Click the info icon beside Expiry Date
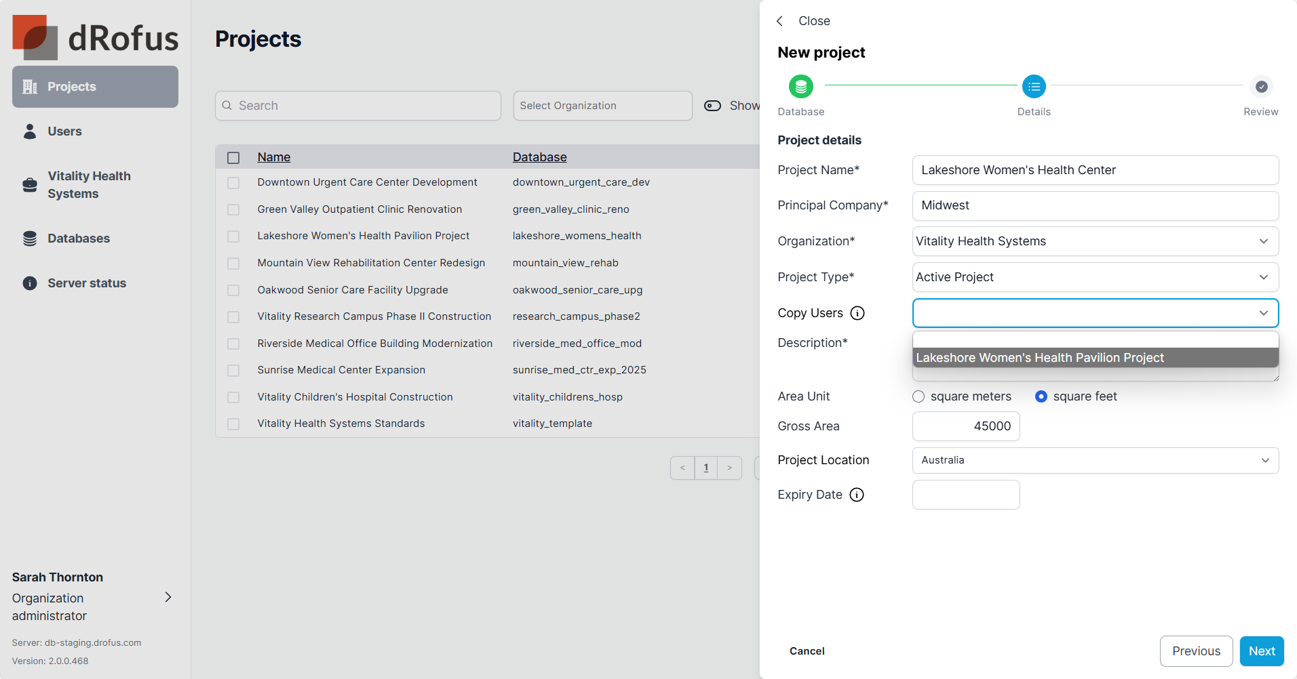This screenshot has height=679, width=1297. coord(857,495)
